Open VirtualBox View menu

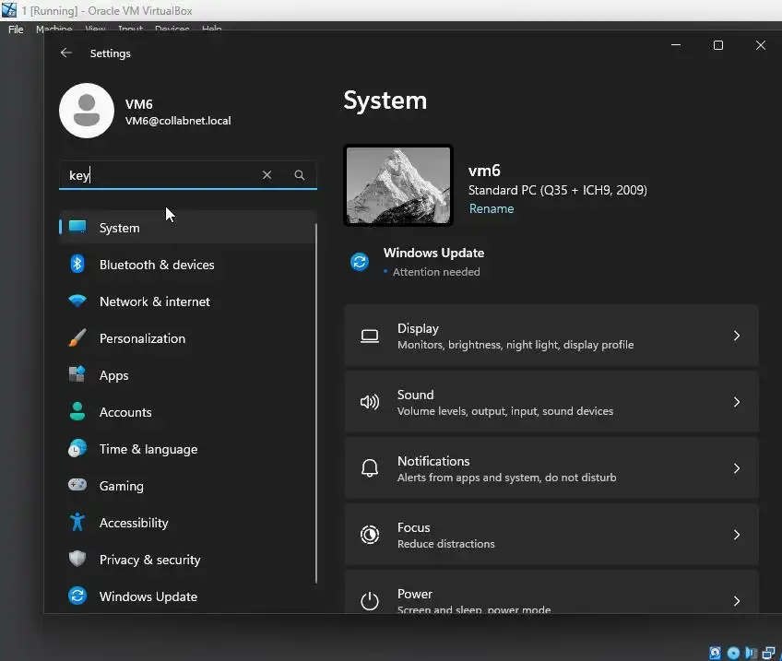95,29
